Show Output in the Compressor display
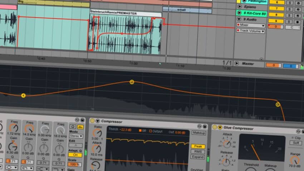 click(156, 131)
